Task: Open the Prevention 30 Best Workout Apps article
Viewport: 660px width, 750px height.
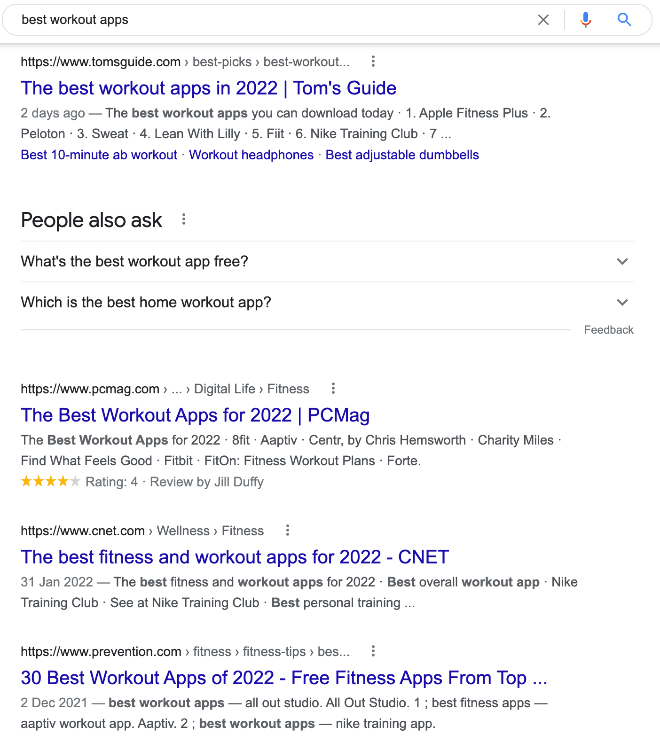Action: pos(284,678)
